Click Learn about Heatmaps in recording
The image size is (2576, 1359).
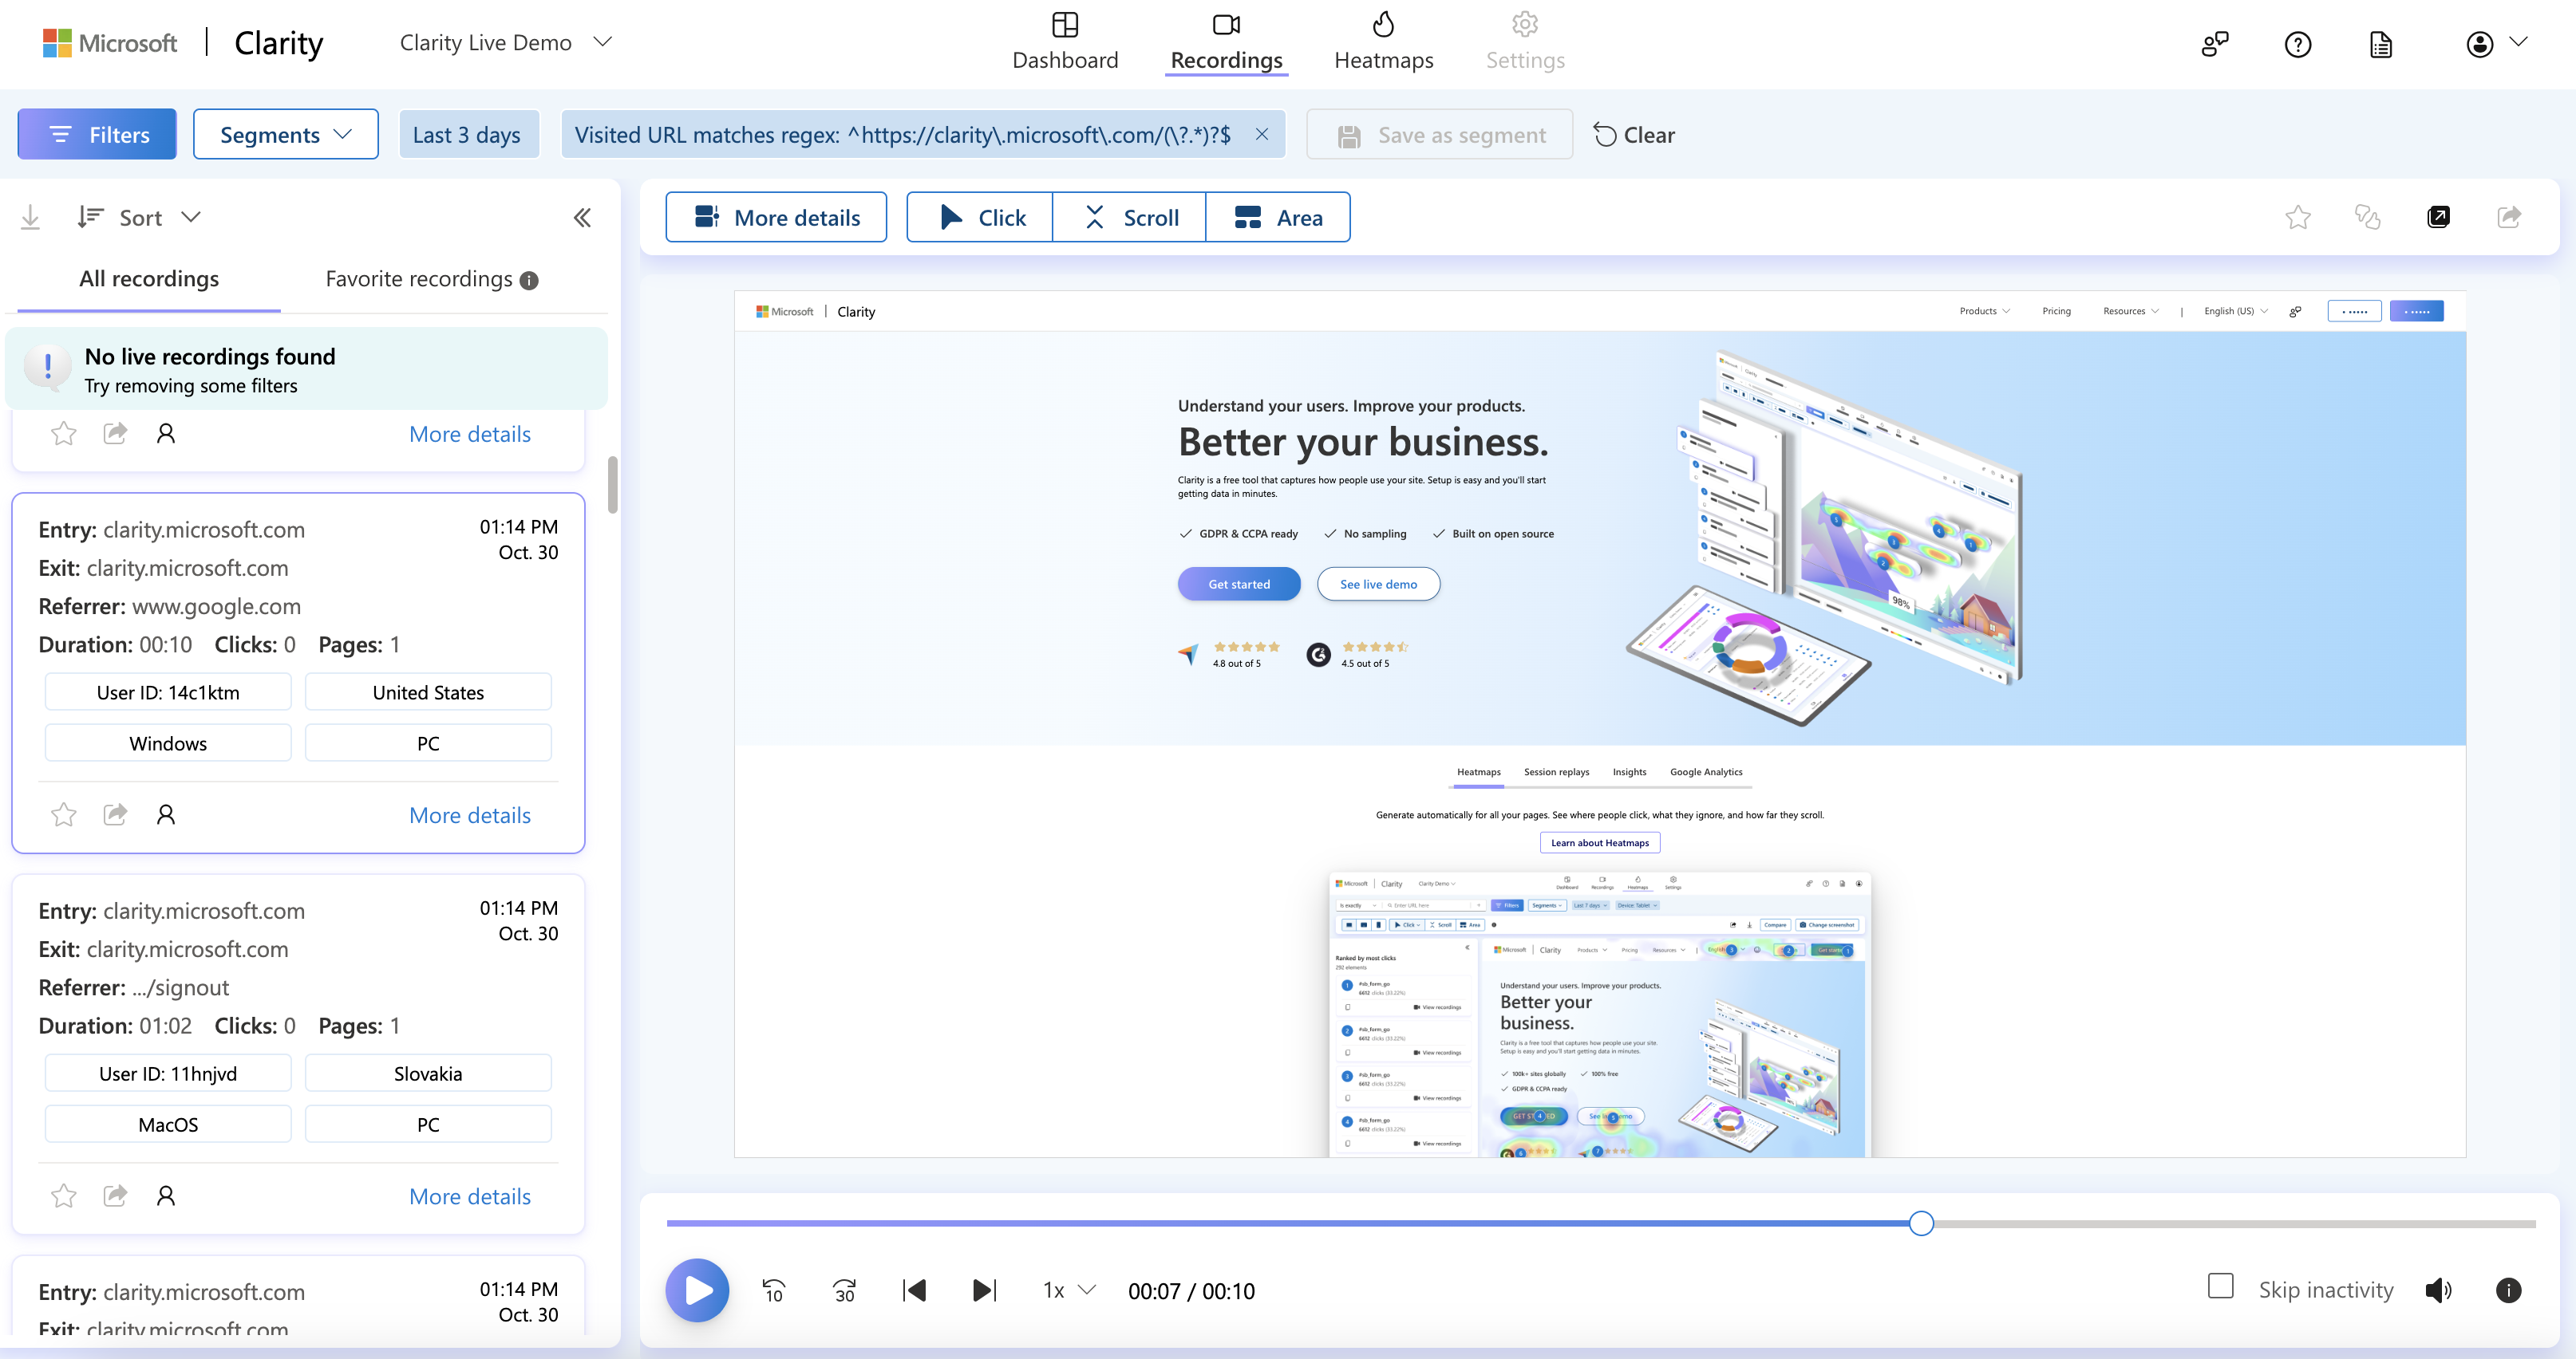(1600, 842)
